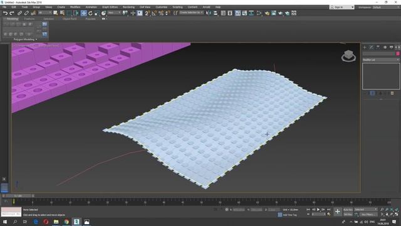Toggle the Scene Explorer icon

click(x=223, y=13)
